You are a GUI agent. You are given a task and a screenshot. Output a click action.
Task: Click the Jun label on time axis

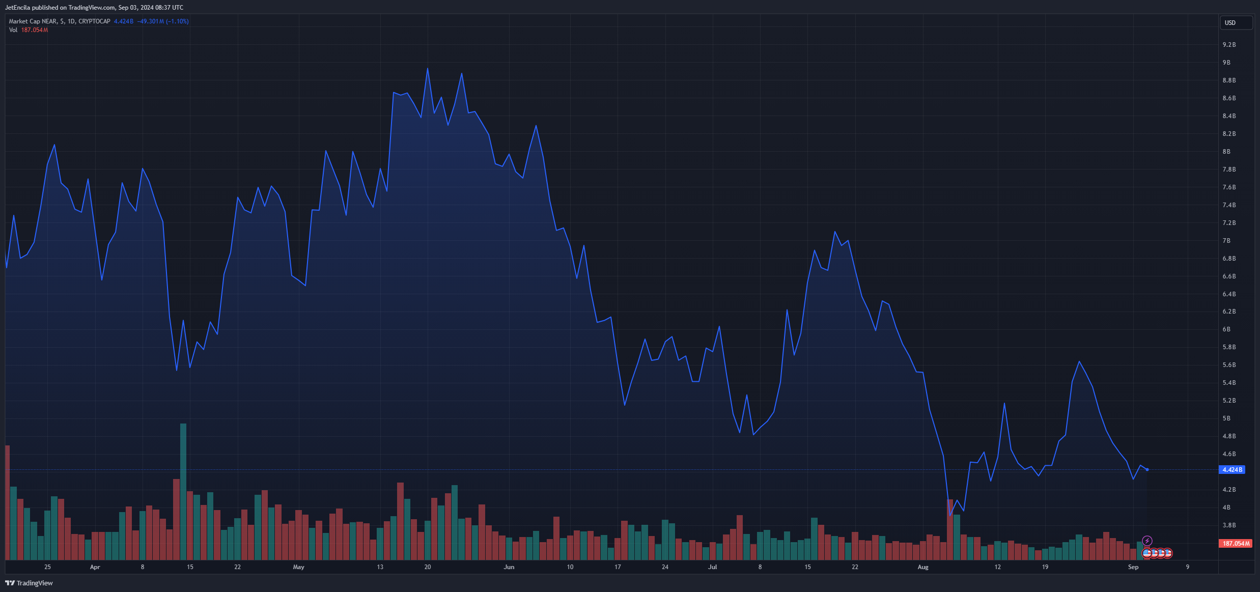click(509, 567)
